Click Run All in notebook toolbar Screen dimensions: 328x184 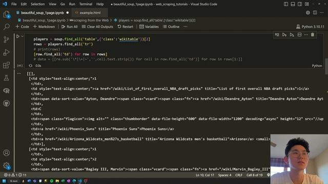70,27
